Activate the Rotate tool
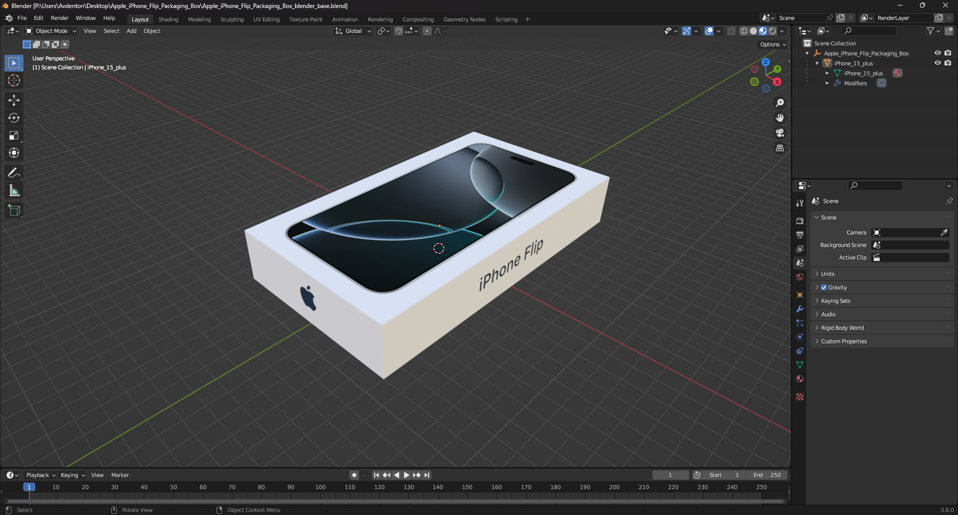The height and width of the screenshot is (515, 958). pos(14,118)
